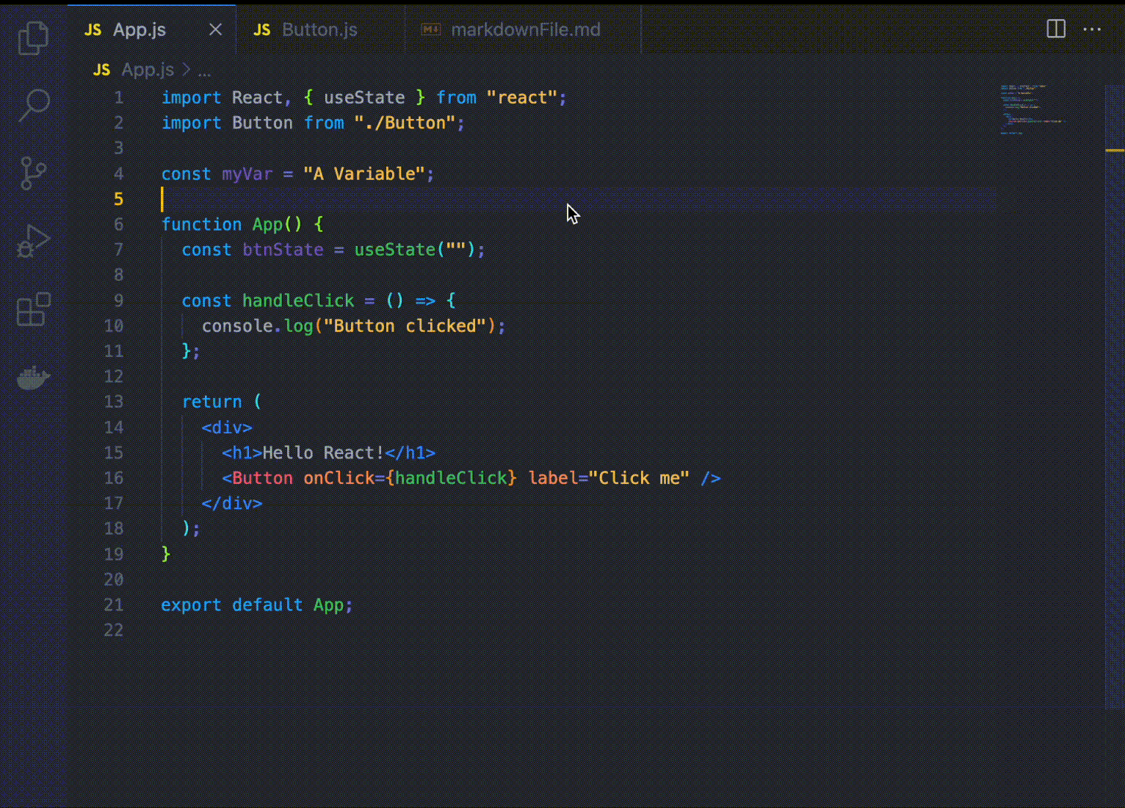1125x808 pixels.
Task: Select the App.js tab
Action: coord(139,29)
